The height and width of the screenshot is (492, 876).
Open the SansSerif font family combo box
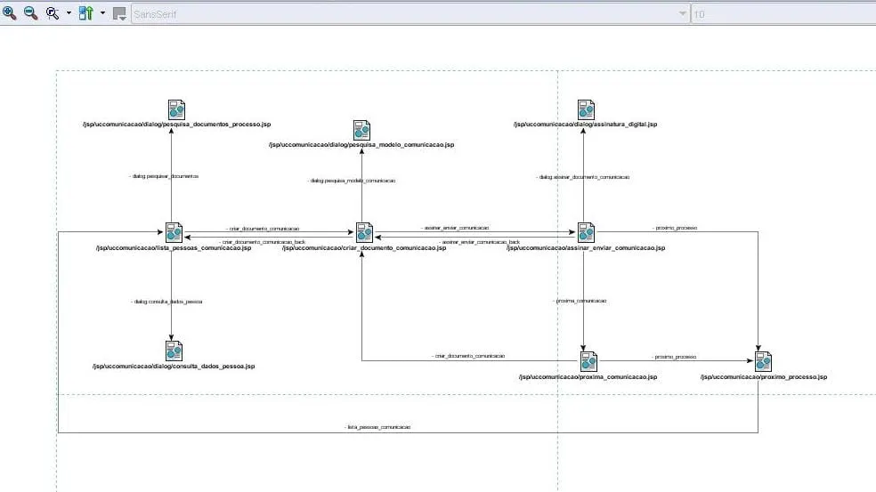(x=410, y=14)
